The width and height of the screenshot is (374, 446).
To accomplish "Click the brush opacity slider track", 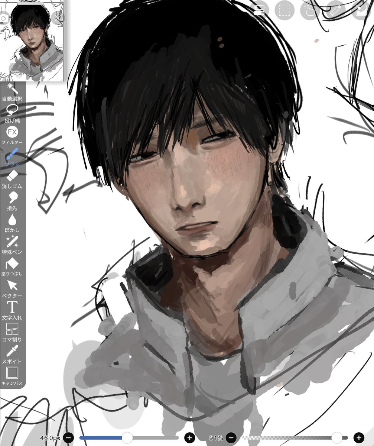I will 295,437.
